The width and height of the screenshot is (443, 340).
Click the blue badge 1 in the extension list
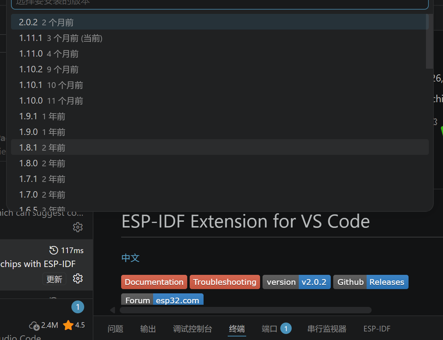[x=78, y=307]
